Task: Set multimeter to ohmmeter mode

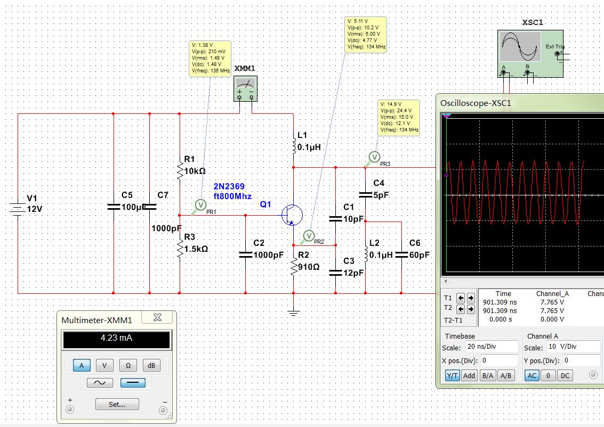Action: pos(128,365)
